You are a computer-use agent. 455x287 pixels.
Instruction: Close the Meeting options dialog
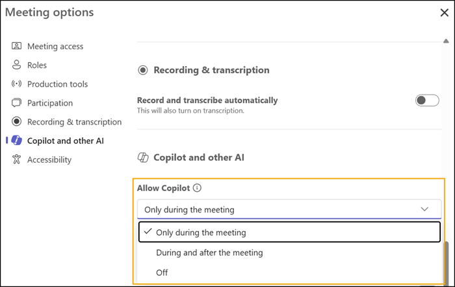[x=444, y=13]
